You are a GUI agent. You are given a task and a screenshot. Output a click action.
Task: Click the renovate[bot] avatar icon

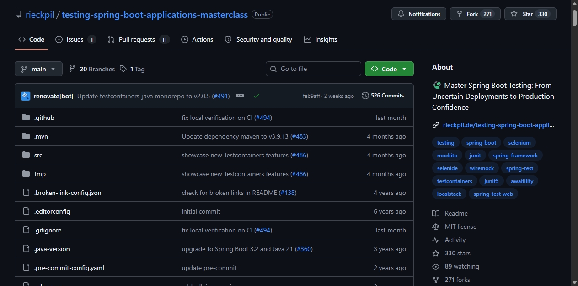pos(26,96)
